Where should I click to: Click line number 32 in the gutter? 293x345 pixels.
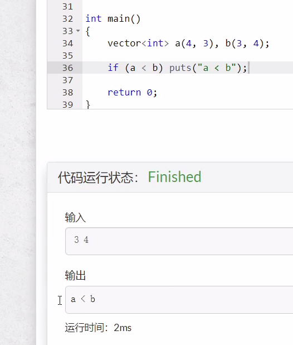tap(67, 19)
